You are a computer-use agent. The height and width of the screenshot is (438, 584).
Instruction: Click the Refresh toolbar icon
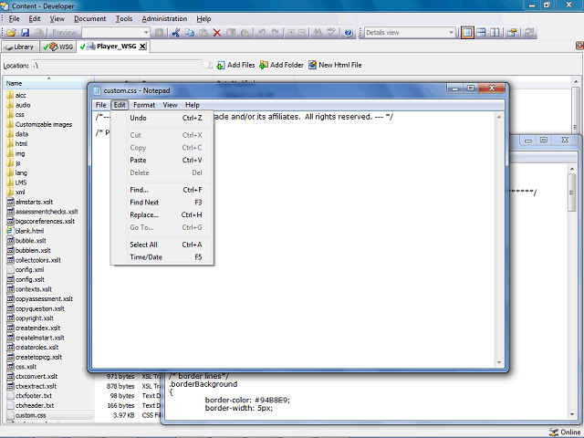529,33
